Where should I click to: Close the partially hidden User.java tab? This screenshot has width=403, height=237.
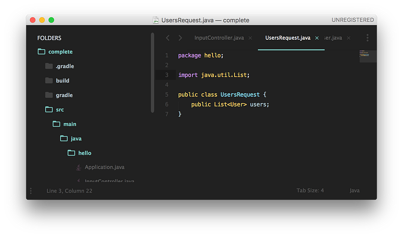coord(349,38)
